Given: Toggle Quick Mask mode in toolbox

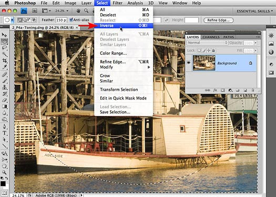Looking at the screenshot, I should pyautogui.click(x=4, y=193).
